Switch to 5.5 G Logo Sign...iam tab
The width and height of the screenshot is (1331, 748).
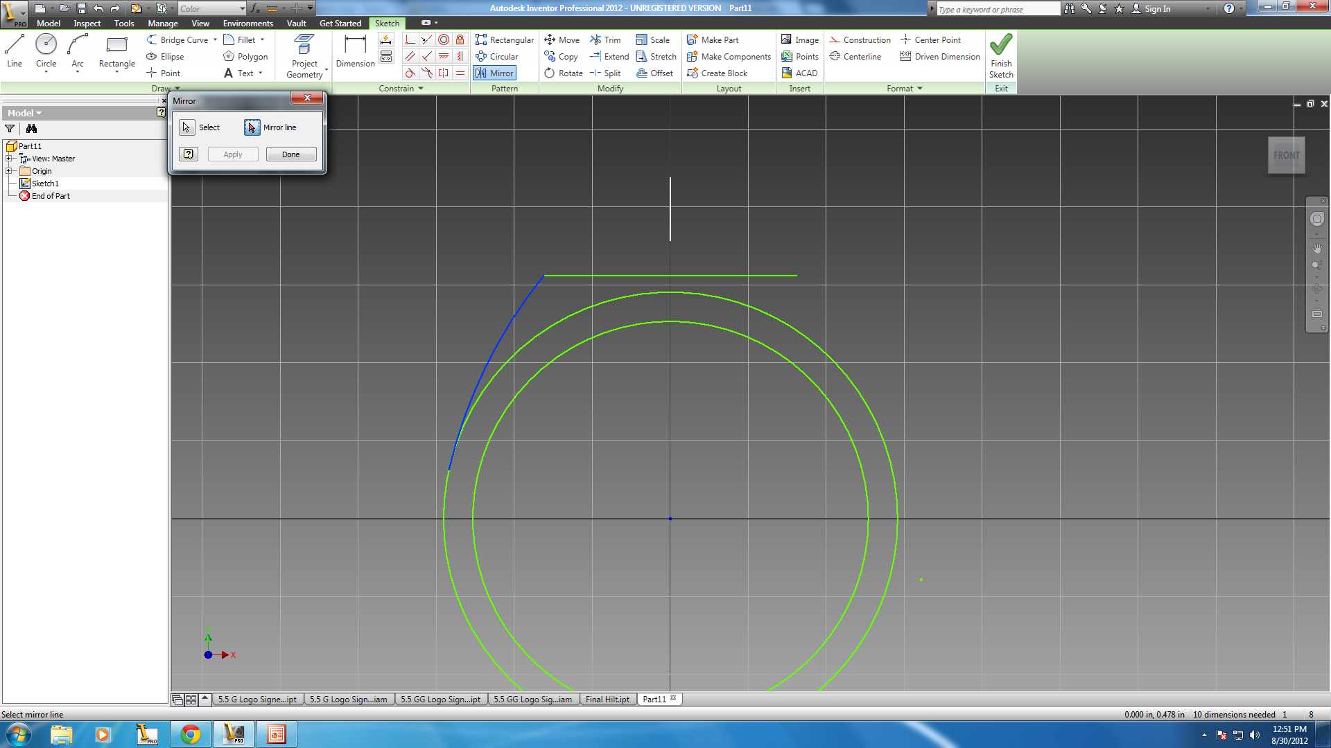click(348, 700)
